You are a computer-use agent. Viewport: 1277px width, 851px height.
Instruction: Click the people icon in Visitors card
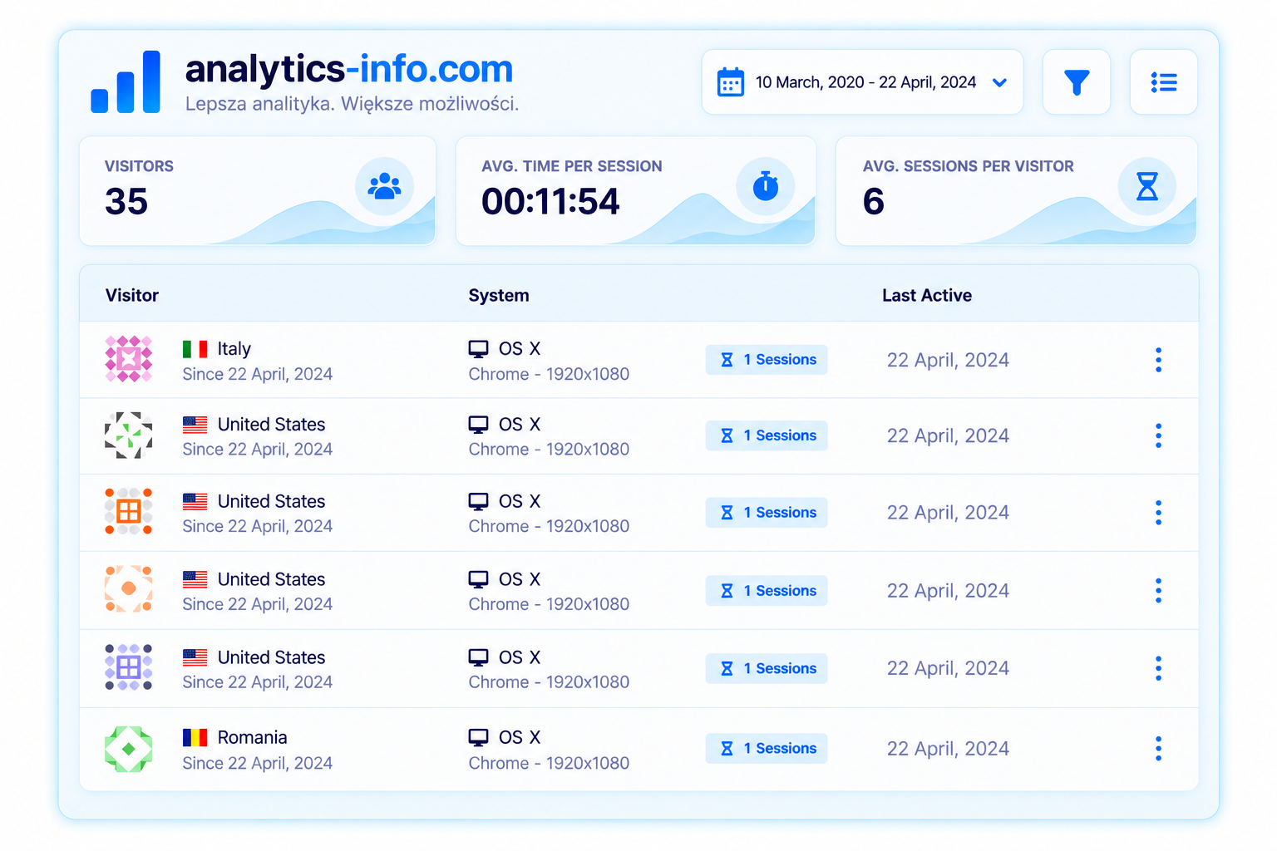click(x=384, y=186)
